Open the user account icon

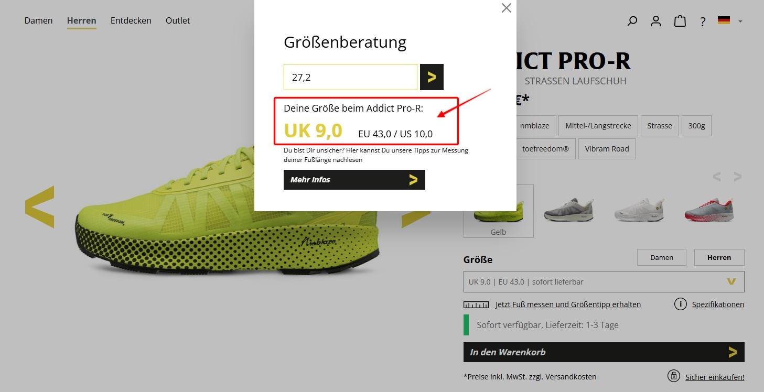click(656, 21)
